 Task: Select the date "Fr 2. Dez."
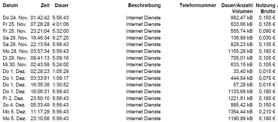tap(13, 98)
